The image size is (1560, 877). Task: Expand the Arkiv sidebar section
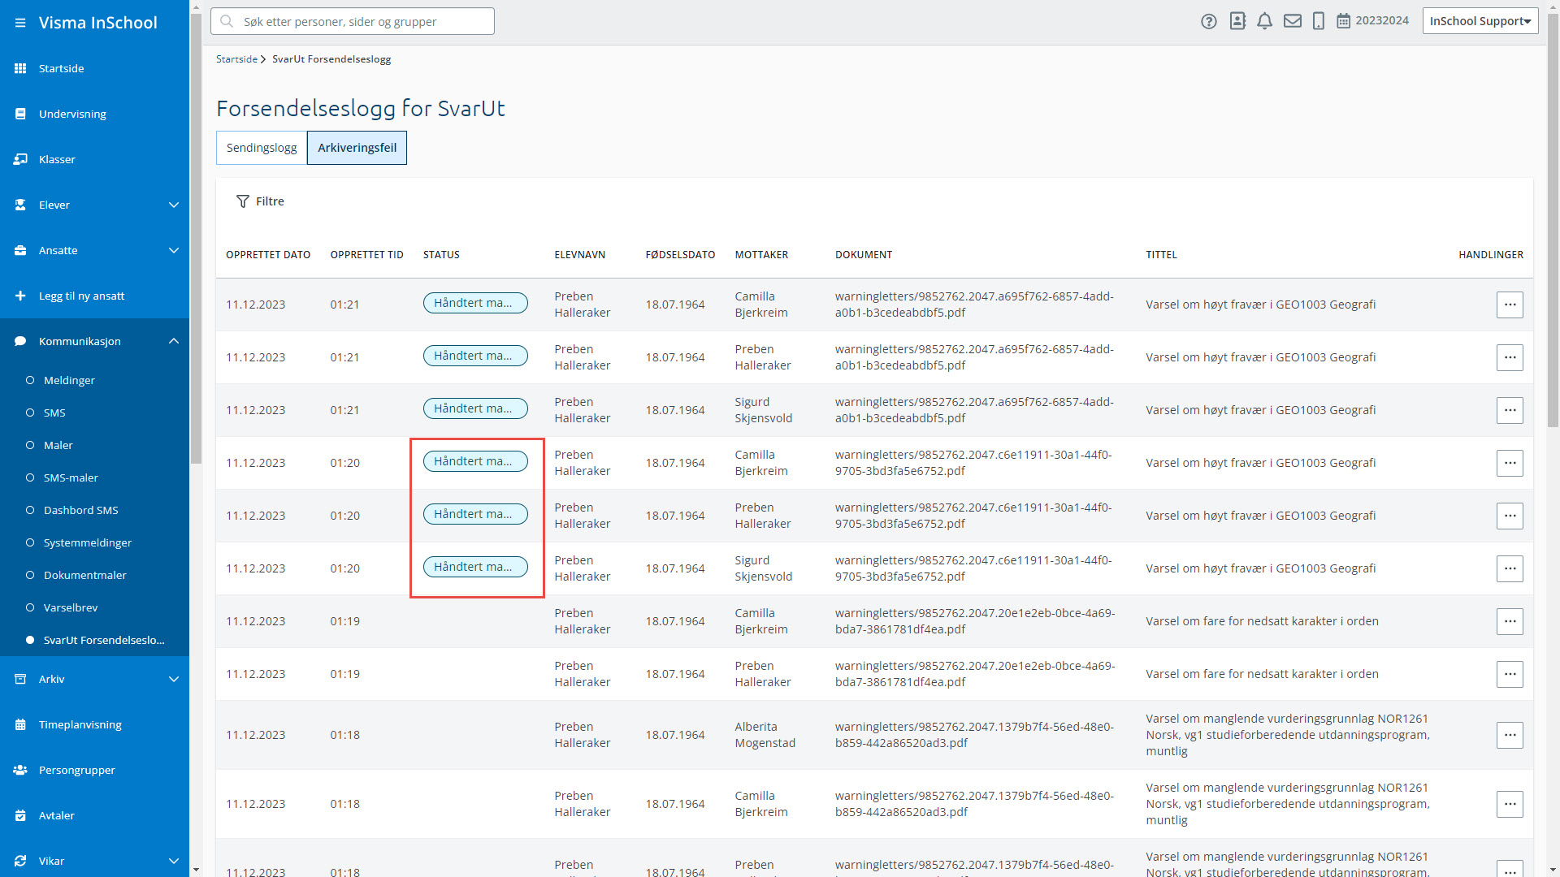coord(173,679)
